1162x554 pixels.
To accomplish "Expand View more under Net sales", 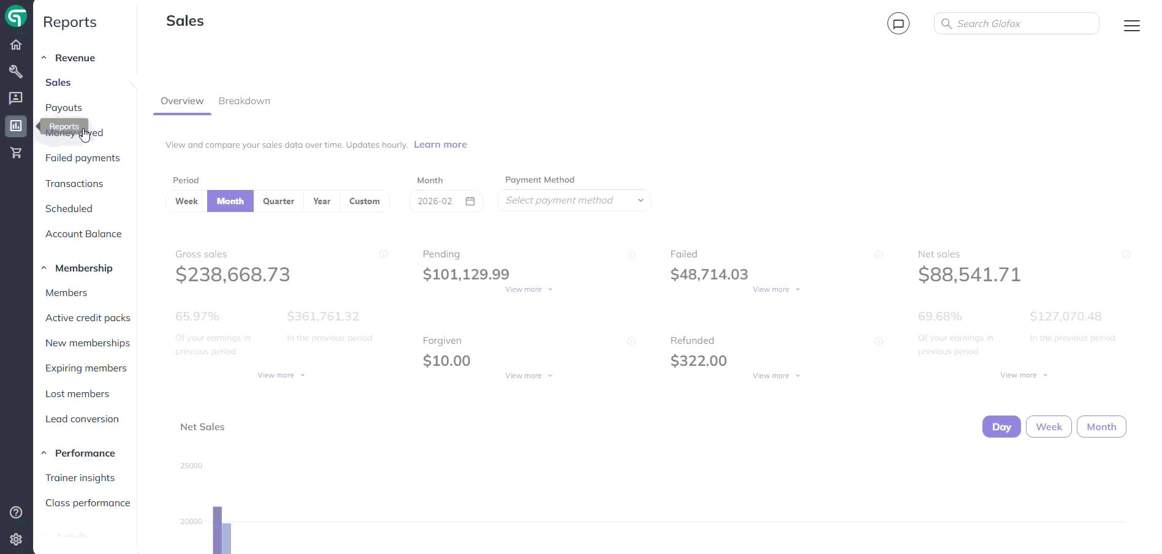I will click(x=1024, y=375).
